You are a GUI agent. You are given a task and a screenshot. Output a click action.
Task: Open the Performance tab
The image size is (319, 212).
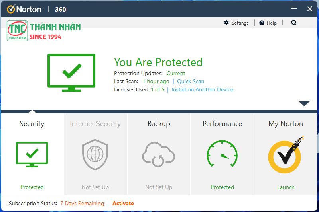click(223, 154)
